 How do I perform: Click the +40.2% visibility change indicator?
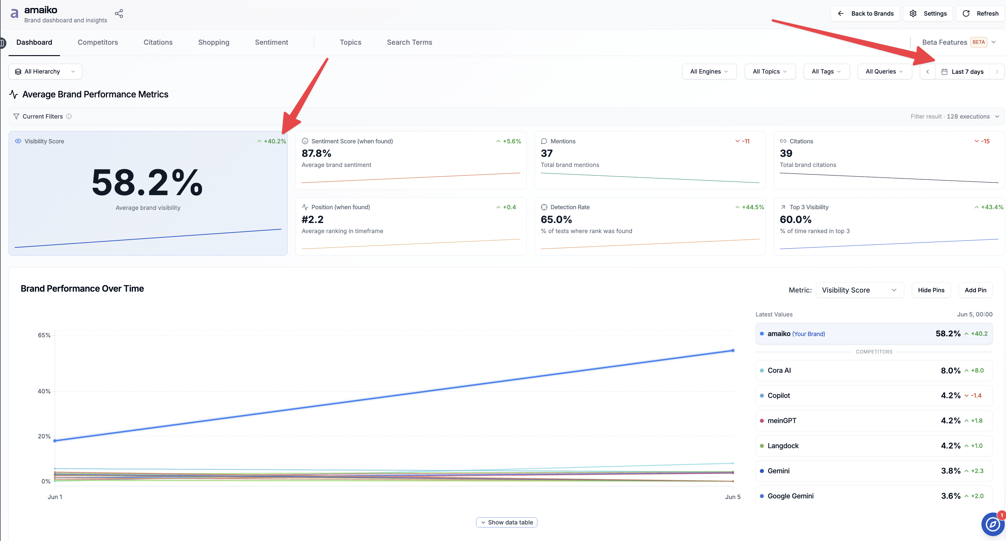[271, 141]
